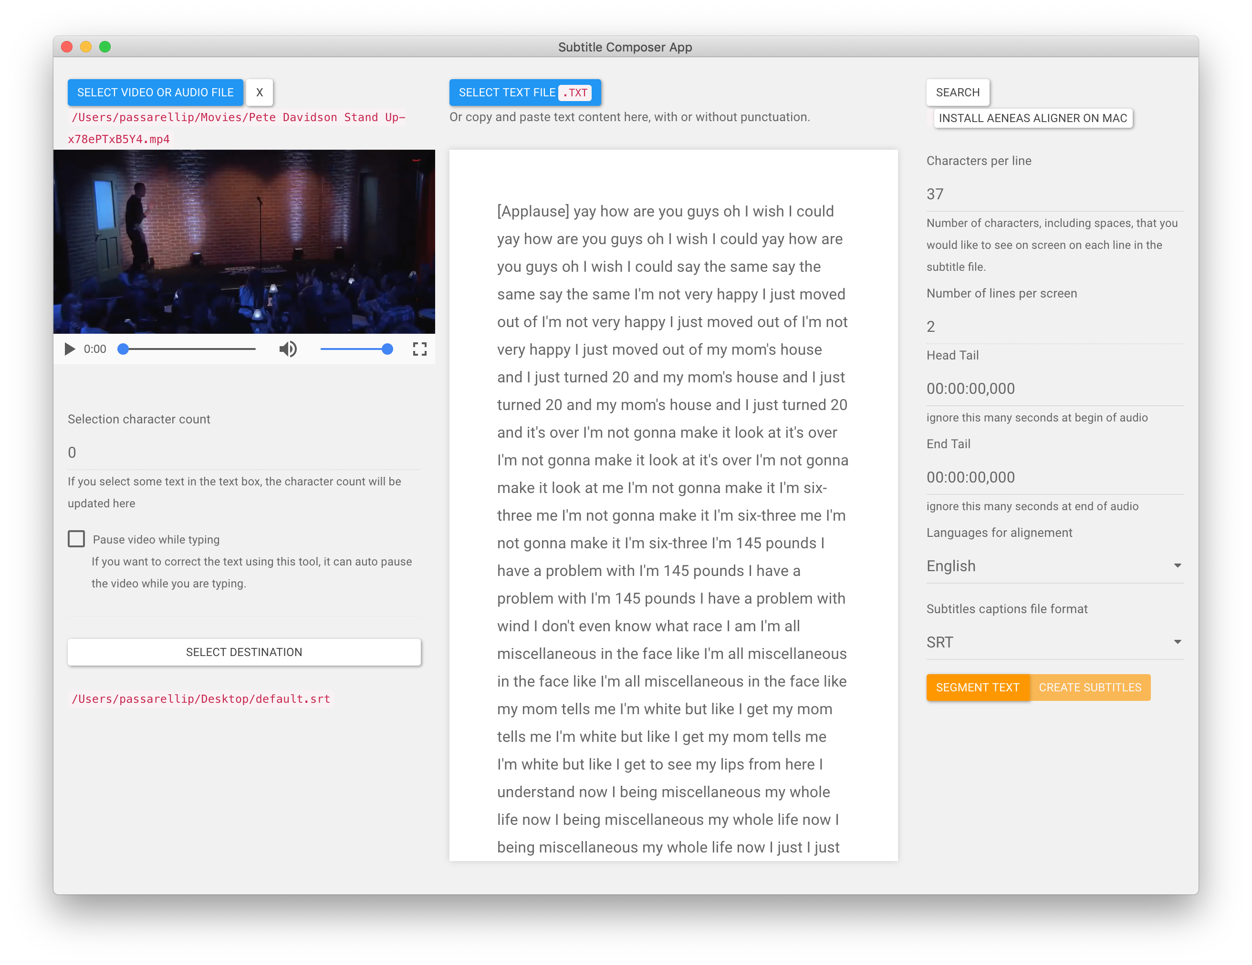Enable Pause video while typing checkbox
The width and height of the screenshot is (1252, 965).
coord(76,539)
